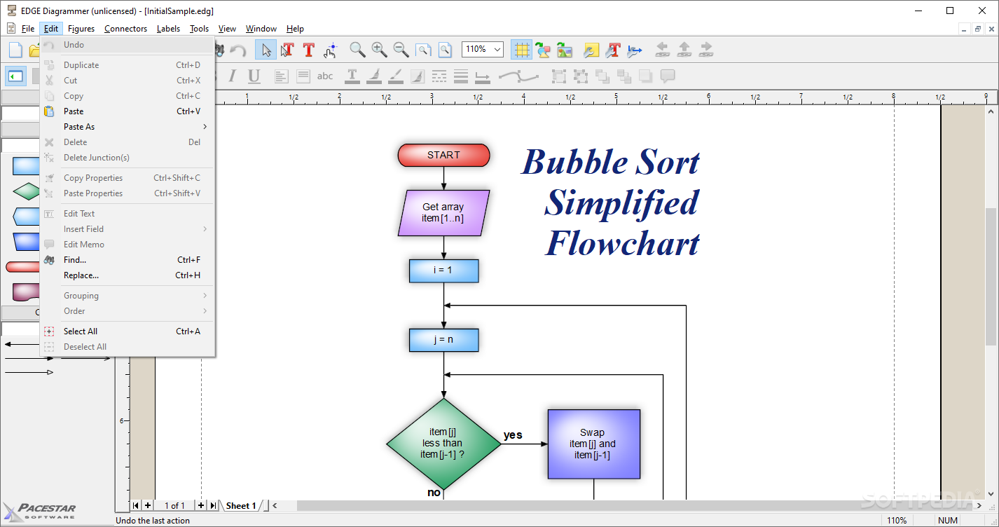Toggle the left palette panel button

pyautogui.click(x=15, y=76)
